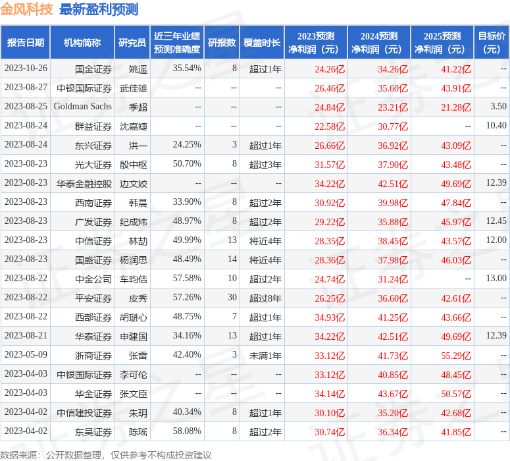Click the 机构简称 column header
510x461 pixels.
pyautogui.click(x=82, y=43)
